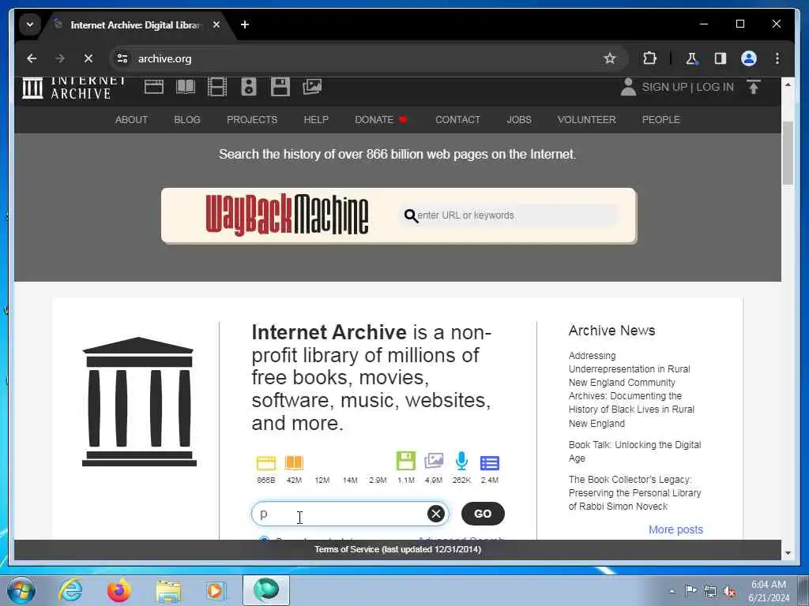Click the muted volume tray icon

point(729,591)
